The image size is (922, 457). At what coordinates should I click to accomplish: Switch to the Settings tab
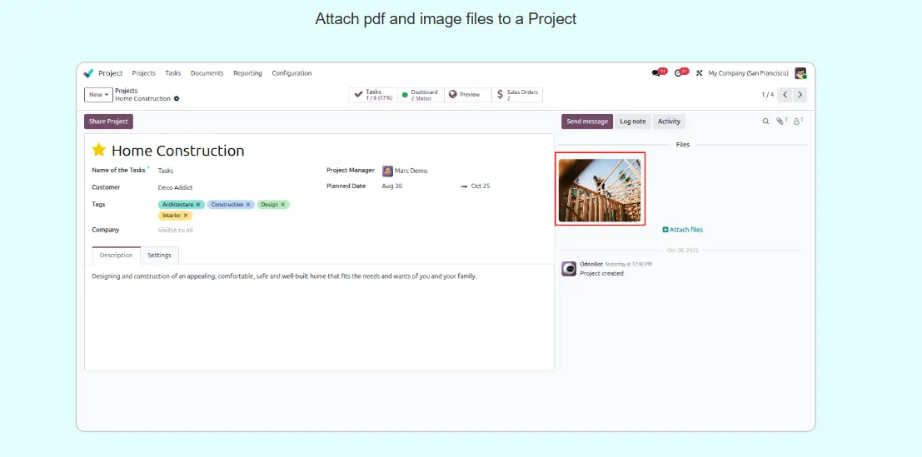(159, 256)
